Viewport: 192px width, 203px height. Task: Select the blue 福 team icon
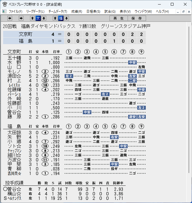tap(61, 18)
